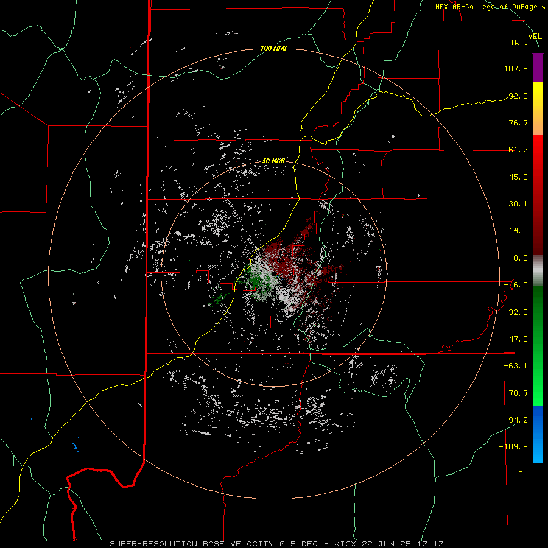Click the -109.8 legend value
The width and height of the screenshot is (548, 548).
pyautogui.click(x=513, y=447)
